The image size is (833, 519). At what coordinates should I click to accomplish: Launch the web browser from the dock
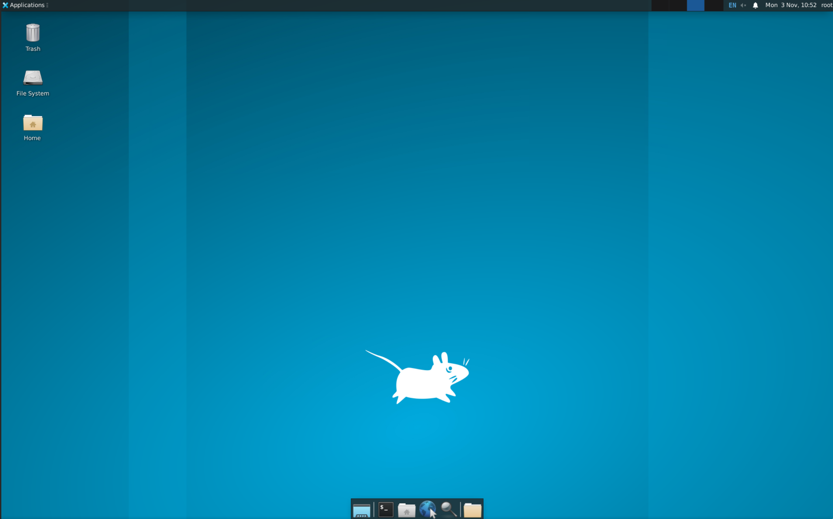click(x=428, y=510)
